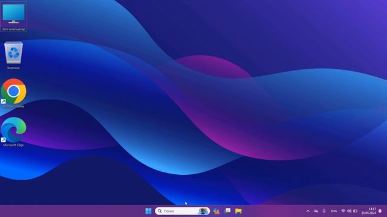387x217 pixels.
Task: Click the Поиск taskbar search box
Action: tap(183, 211)
